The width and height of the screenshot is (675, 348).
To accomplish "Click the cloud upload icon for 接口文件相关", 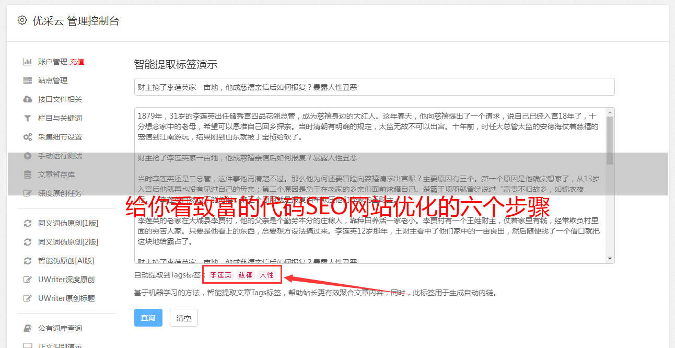I will coord(28,99).
